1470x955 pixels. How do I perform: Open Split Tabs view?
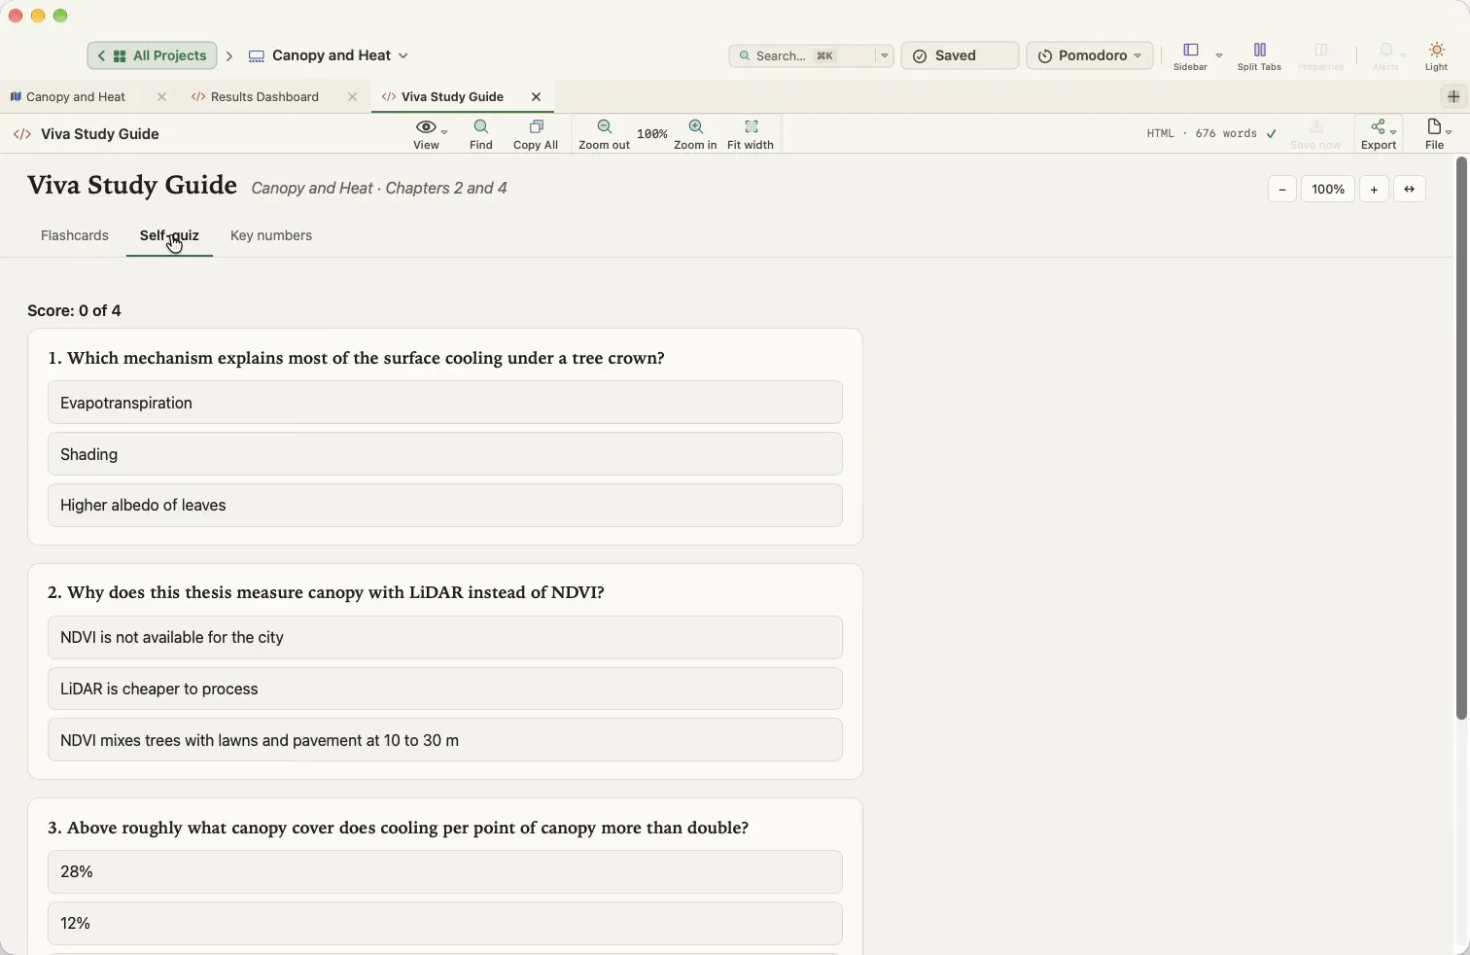pyautogui.click(x=1259, y=56)
